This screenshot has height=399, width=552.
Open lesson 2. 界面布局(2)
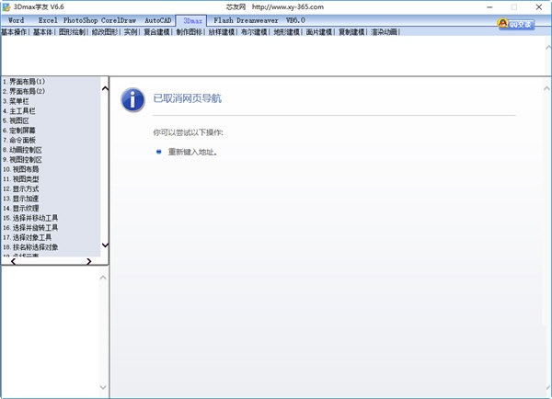pyautogui.click(x=24, y=92)
